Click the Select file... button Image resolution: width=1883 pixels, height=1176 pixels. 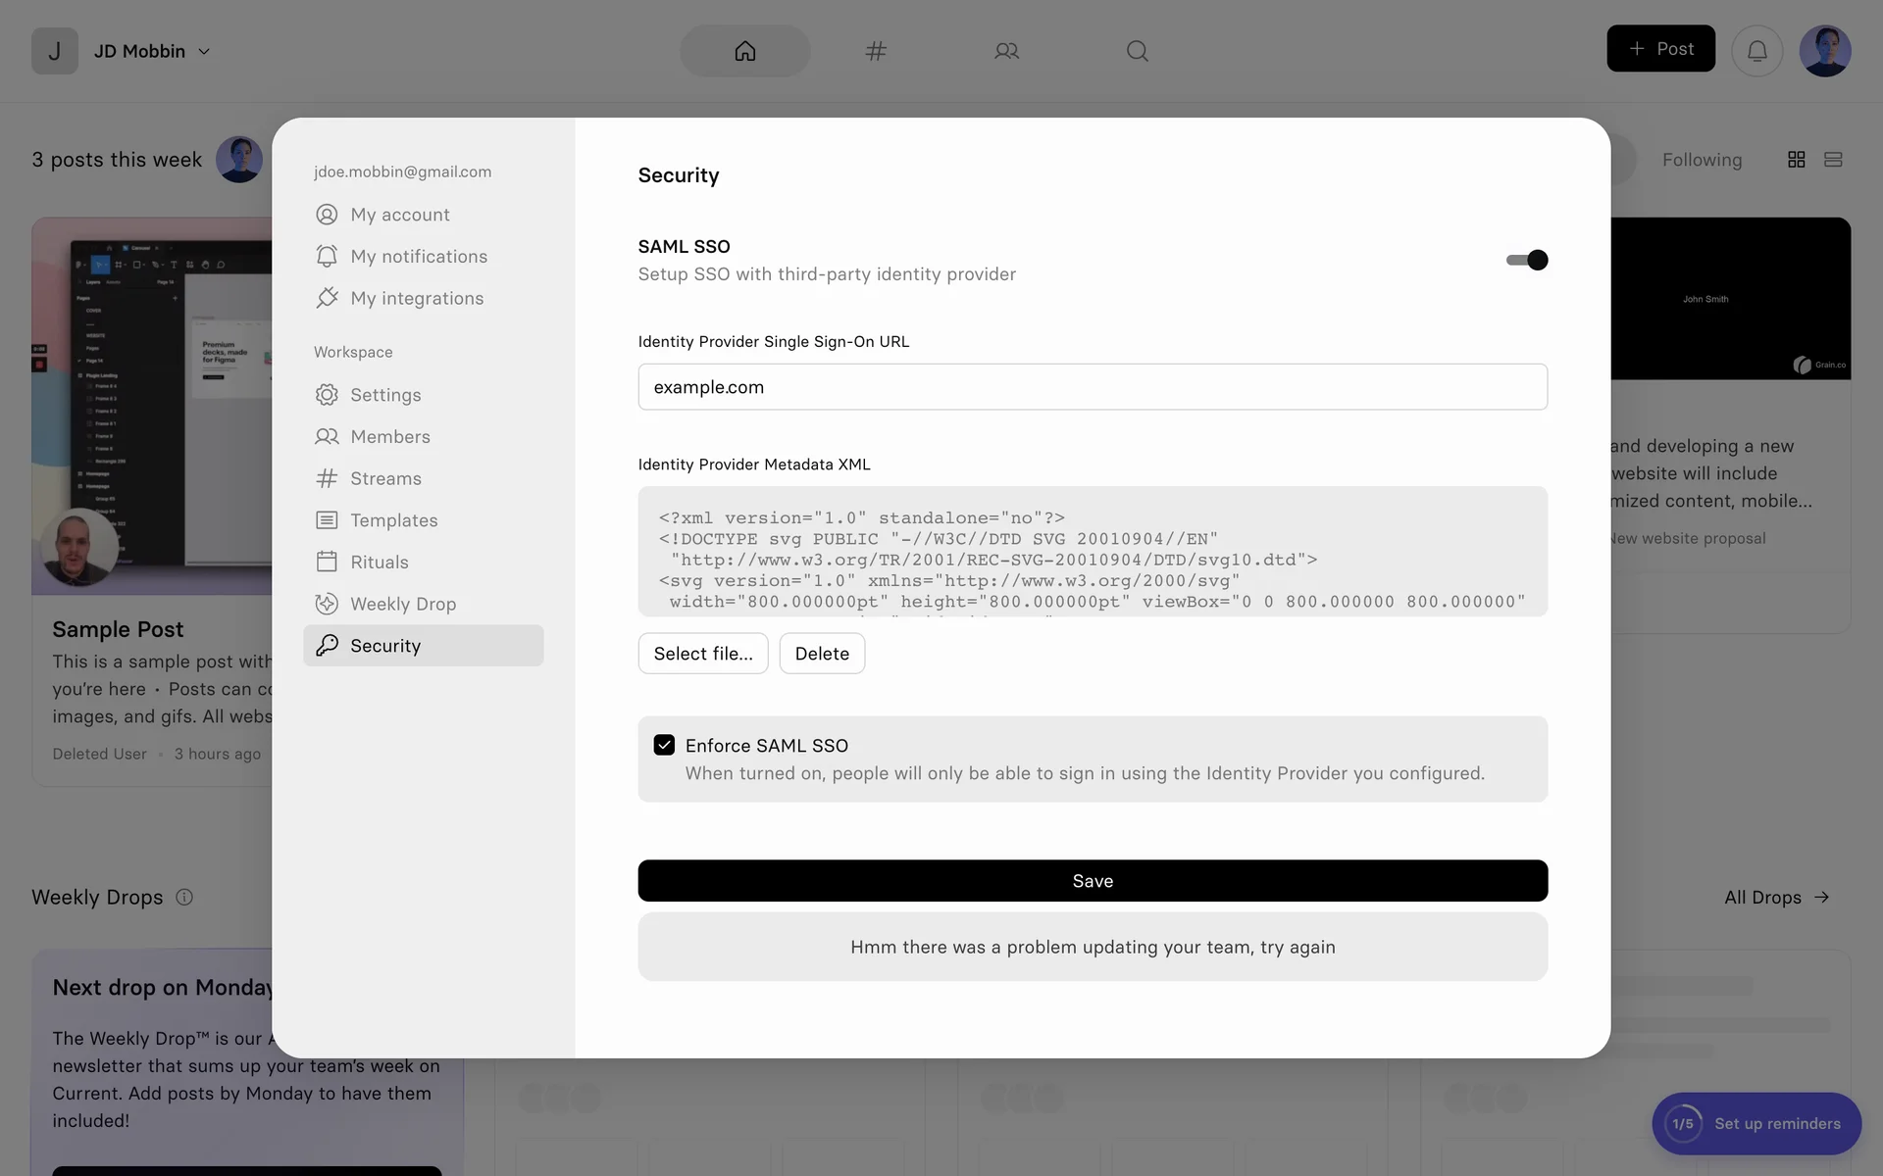click(703, 654)
